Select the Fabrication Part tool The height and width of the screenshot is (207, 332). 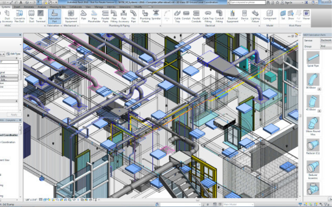pos(54,17)
